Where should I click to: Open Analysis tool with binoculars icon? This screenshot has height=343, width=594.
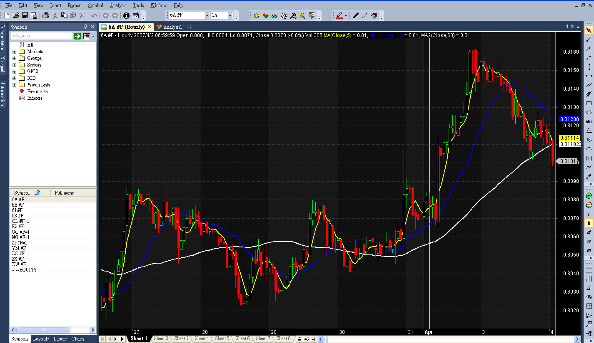click(275, 15)
